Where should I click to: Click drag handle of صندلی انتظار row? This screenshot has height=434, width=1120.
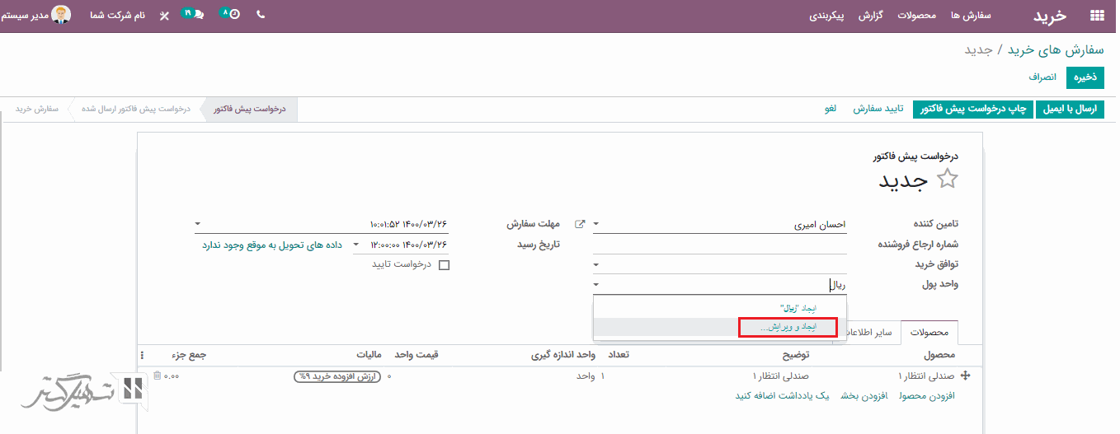click(966, 376)
